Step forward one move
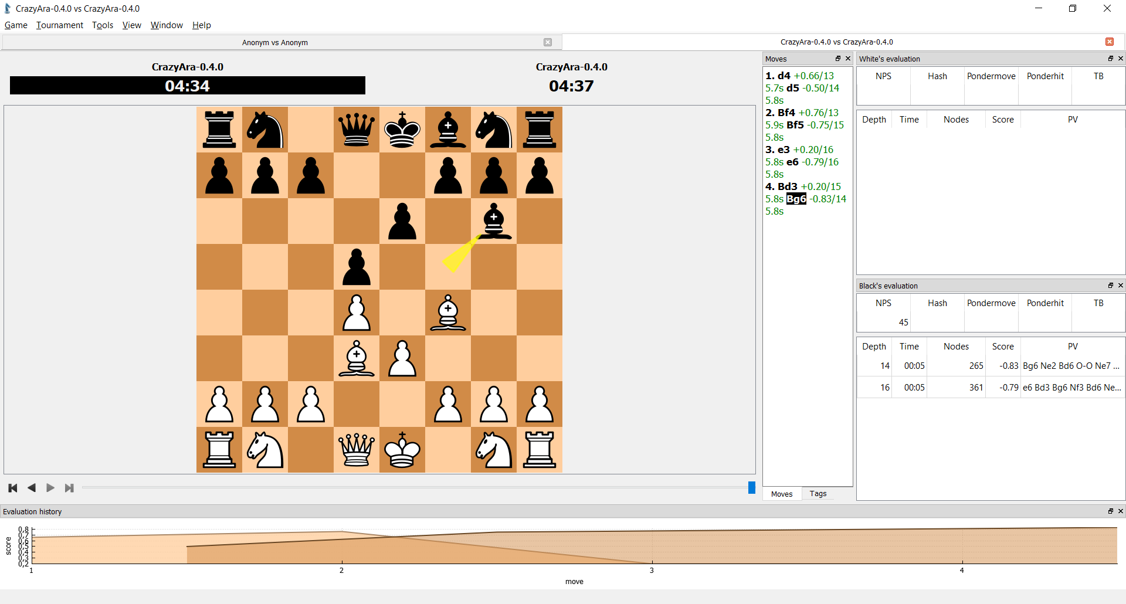Screen dimensions: 1126x604 [x=50, y=488]
